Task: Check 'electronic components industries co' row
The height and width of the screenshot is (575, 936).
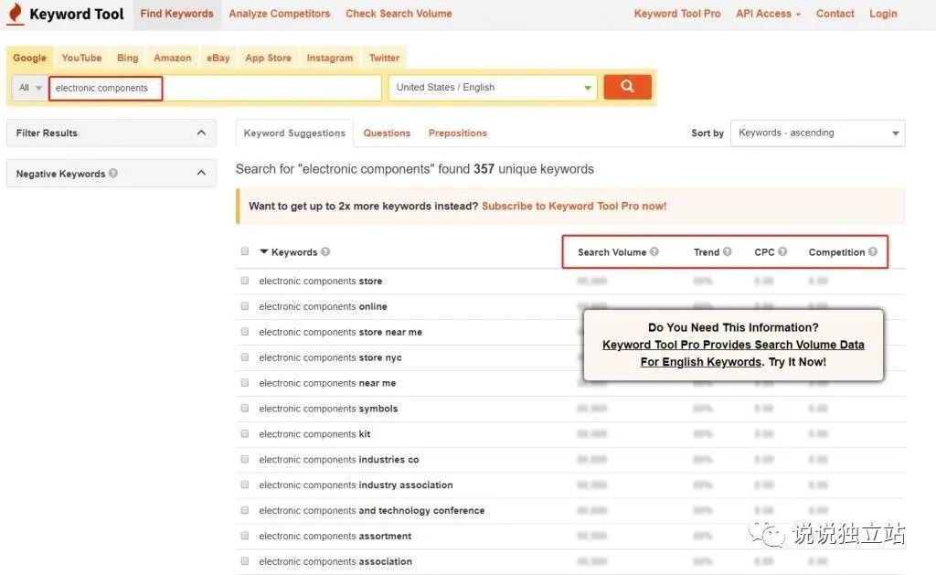Action: (245, 459)
